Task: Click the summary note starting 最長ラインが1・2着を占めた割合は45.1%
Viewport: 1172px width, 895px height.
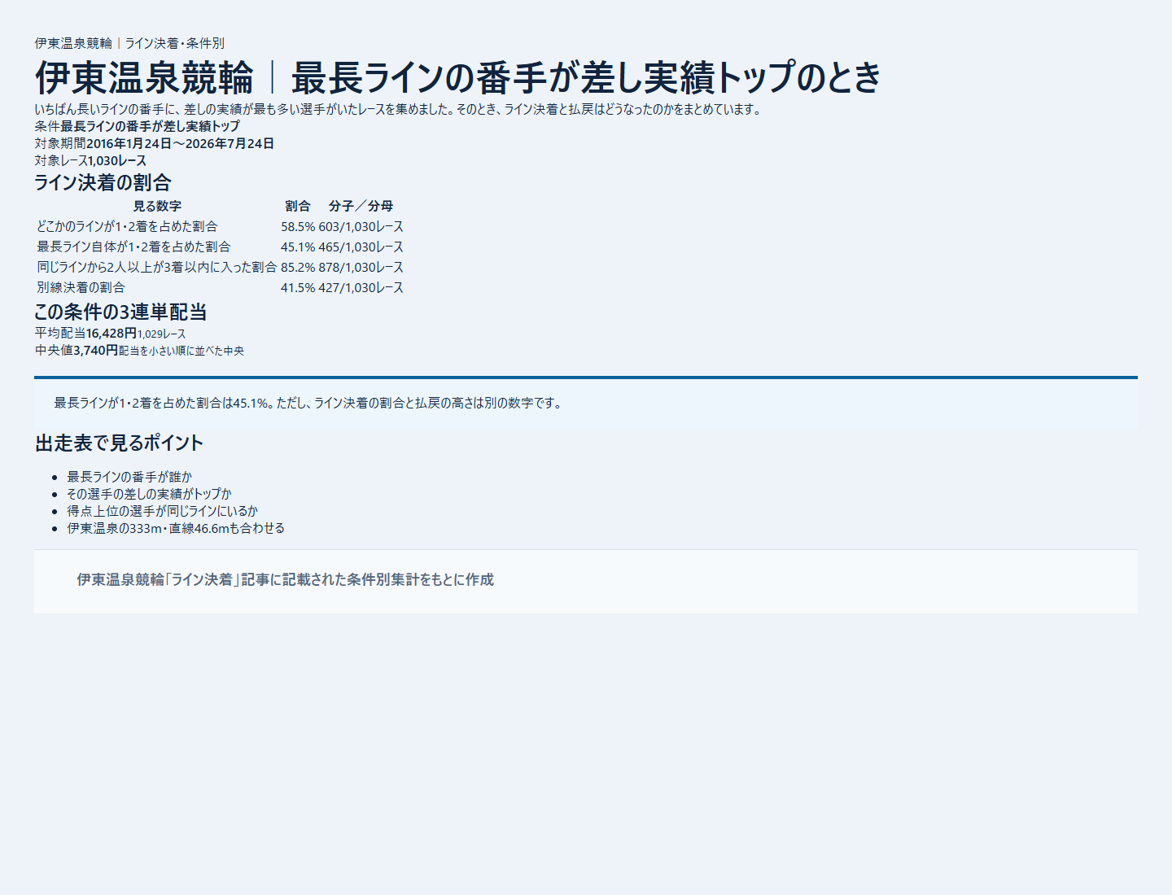Action: 309,403
